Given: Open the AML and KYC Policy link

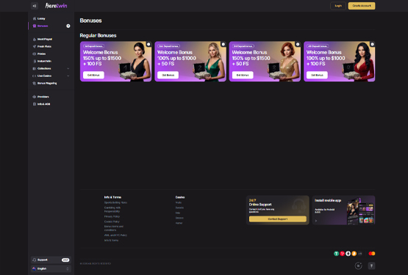Looking at the screenshot, I should point(115,235).
